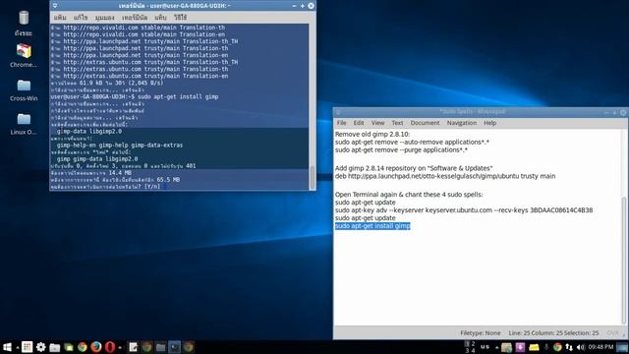The height and width of the screenshot is (354, 629).
Task: Open the Trash icon on the desktop
Action: 24,18
